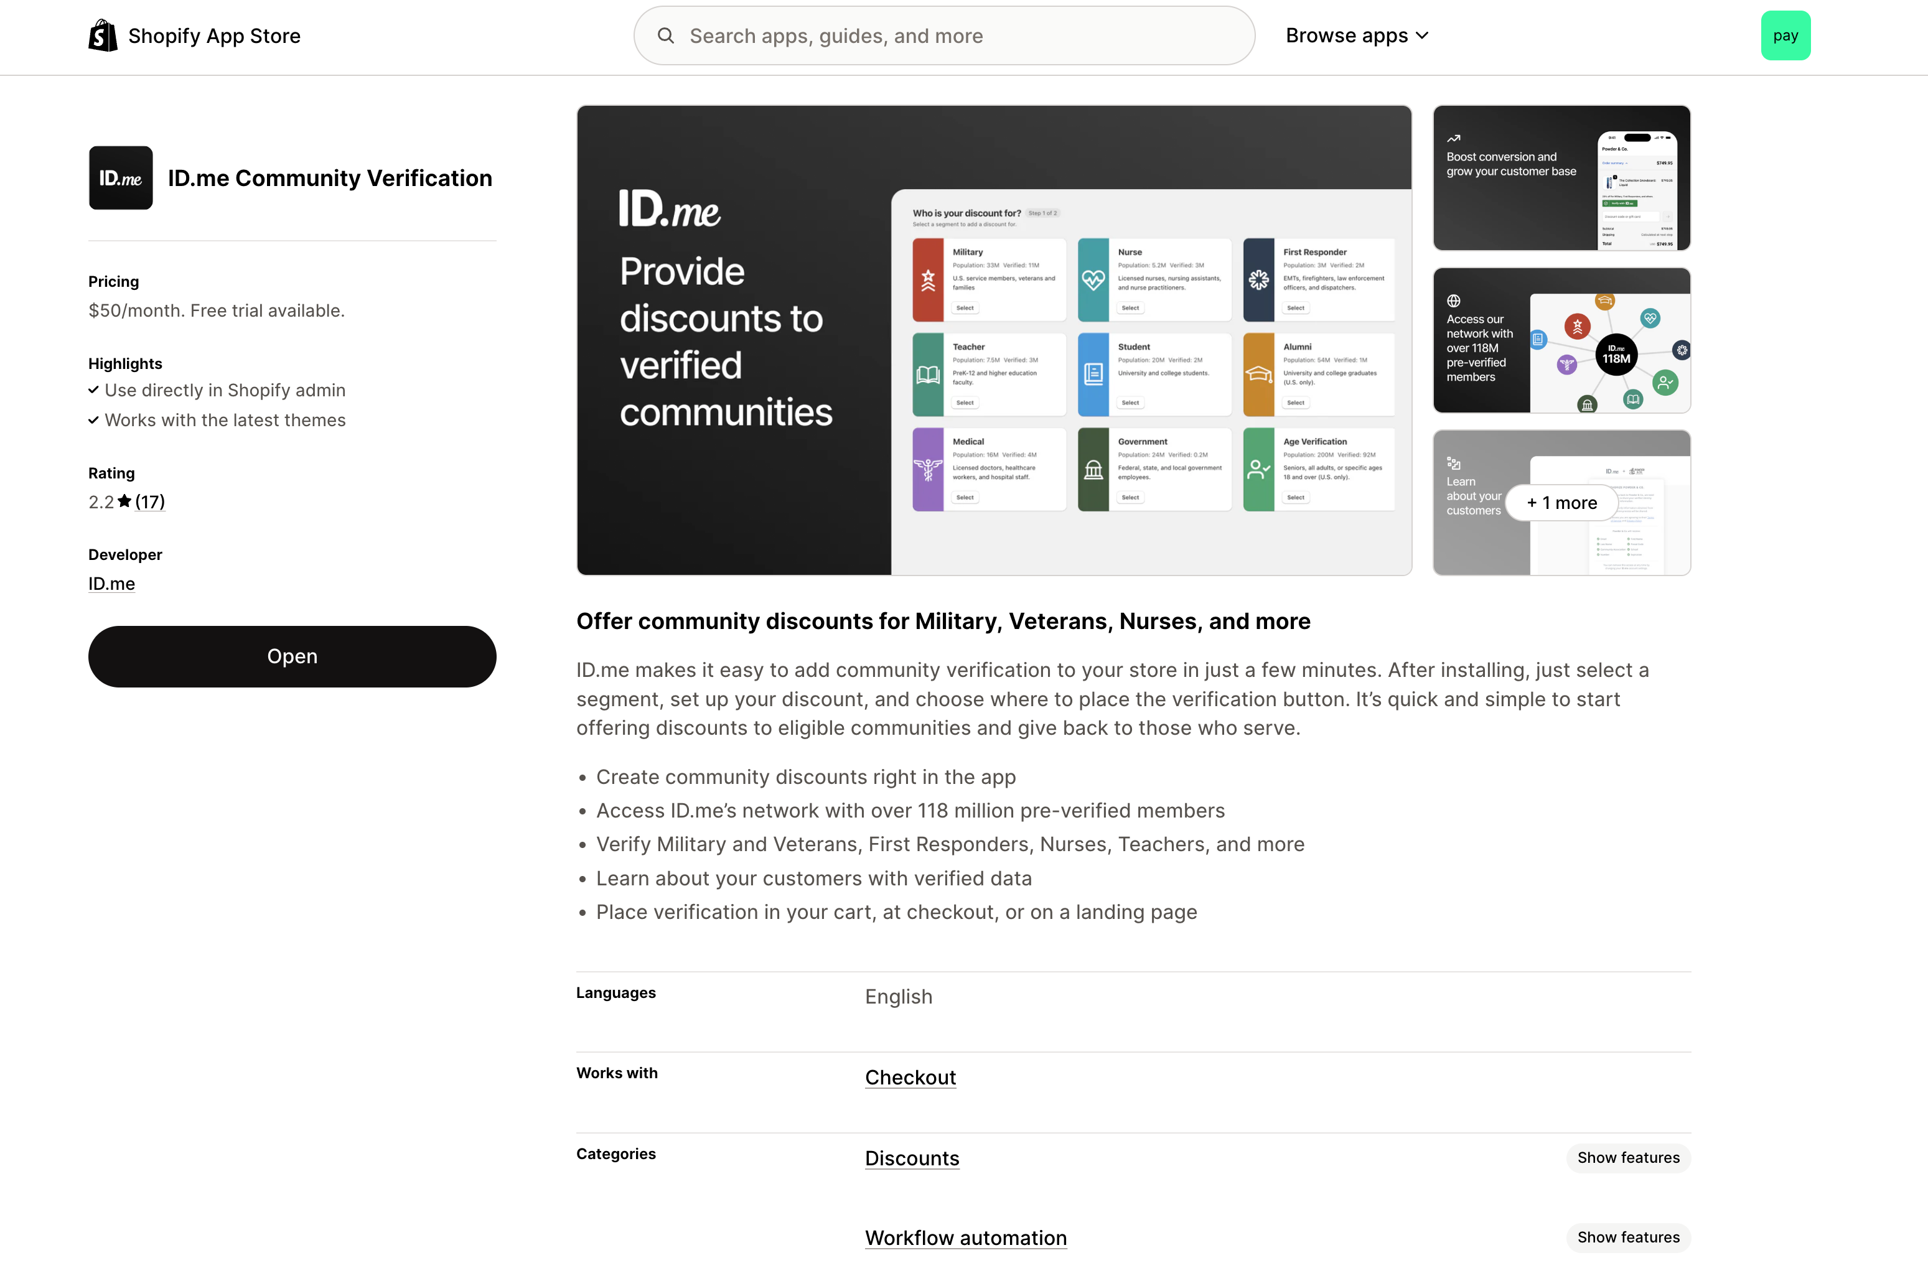
Task: Open the Discounts category link
Action: (x=911, y=1158)
